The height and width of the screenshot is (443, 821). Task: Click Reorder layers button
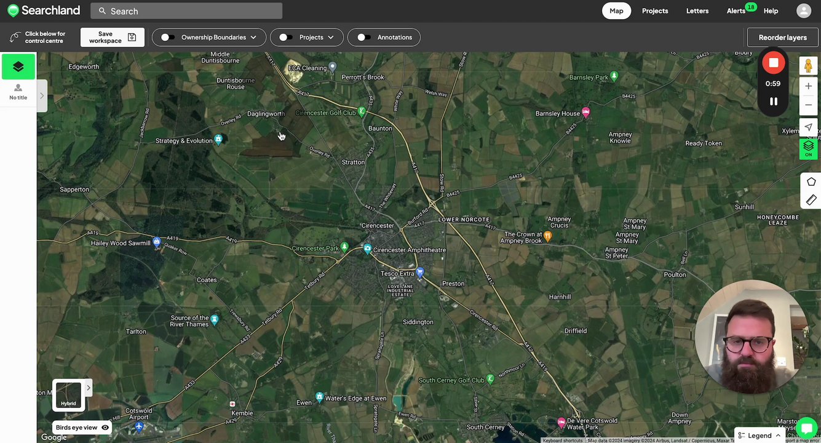pos(782,38)
